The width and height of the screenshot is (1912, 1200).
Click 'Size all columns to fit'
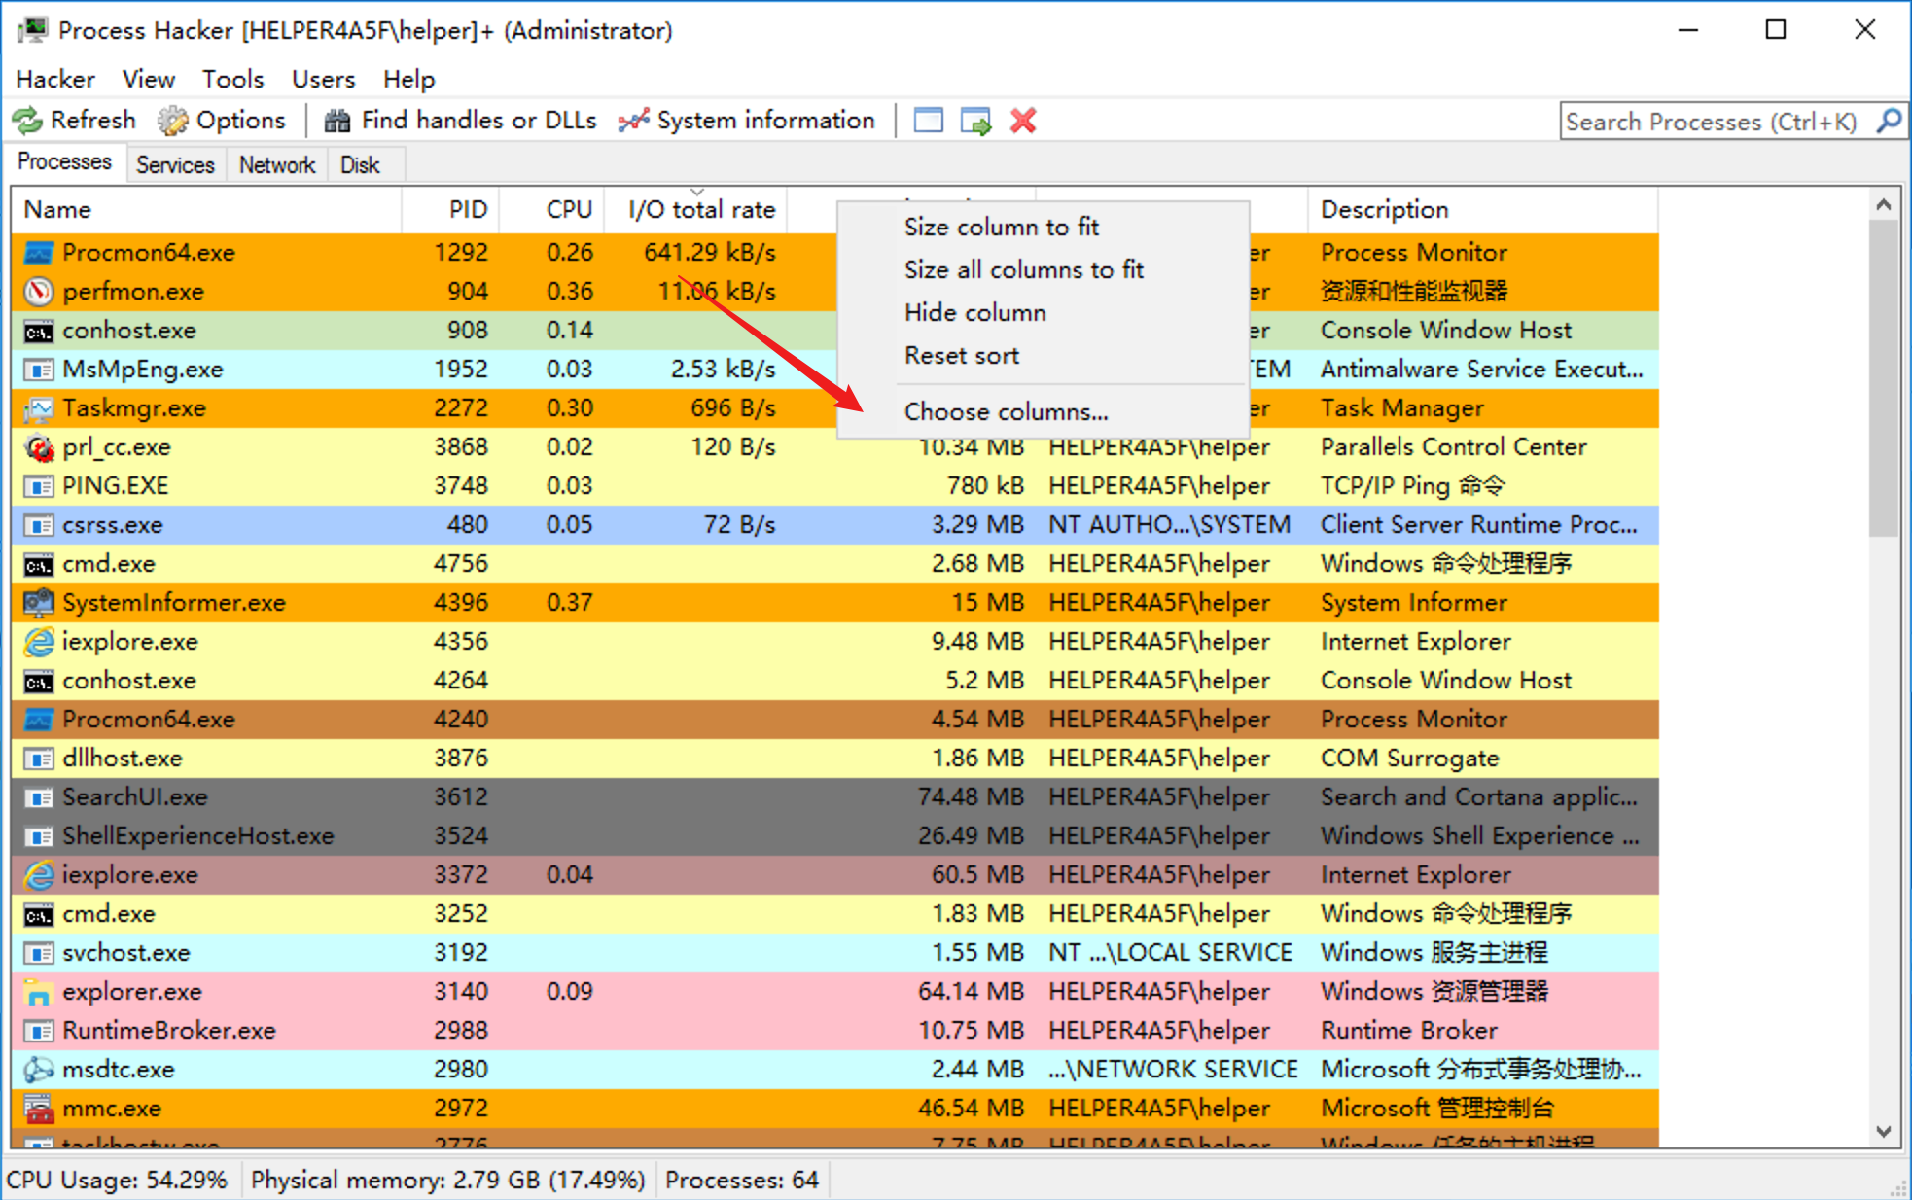(x=1023, y=269)
